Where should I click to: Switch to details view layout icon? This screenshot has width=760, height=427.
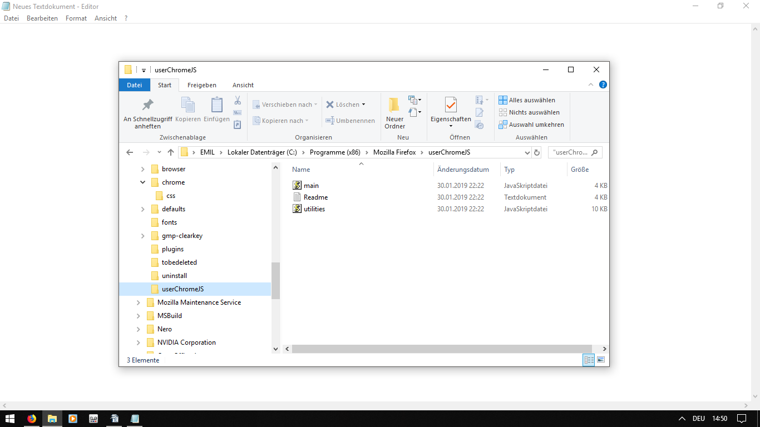[x=589, y=360]
